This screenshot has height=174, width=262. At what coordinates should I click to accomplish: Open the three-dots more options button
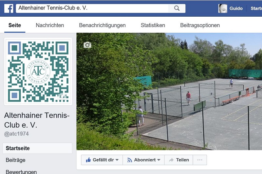[x=200, y=160]
